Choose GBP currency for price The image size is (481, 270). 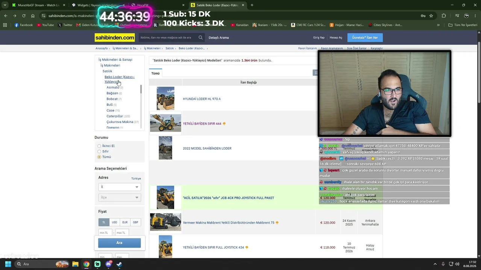click(135, 222)
